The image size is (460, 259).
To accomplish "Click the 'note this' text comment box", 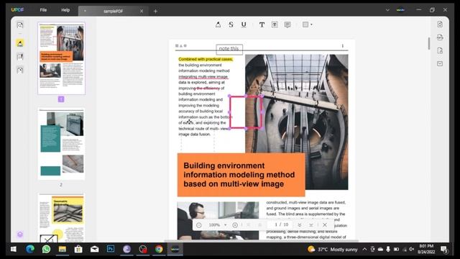I will coord(229,49).
